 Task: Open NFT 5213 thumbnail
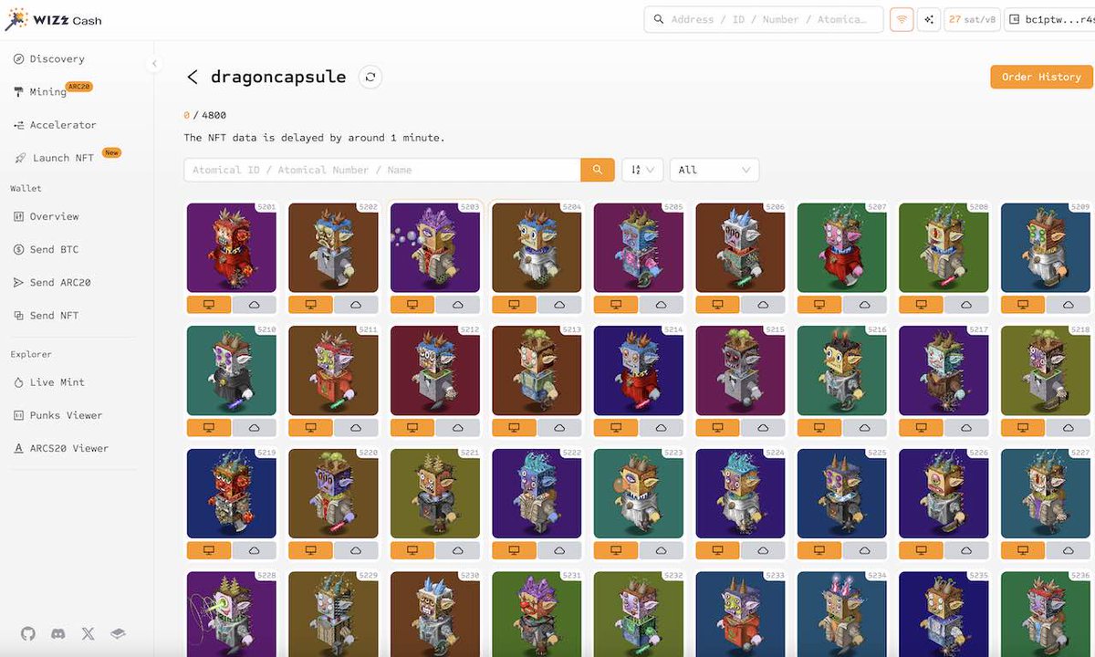537,370
